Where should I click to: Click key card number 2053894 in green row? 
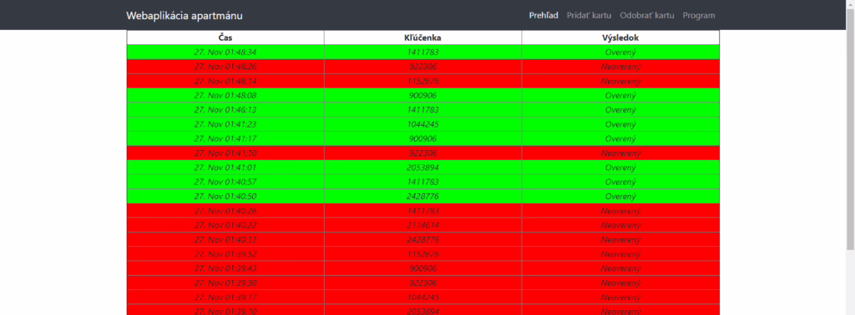(422, 167)
